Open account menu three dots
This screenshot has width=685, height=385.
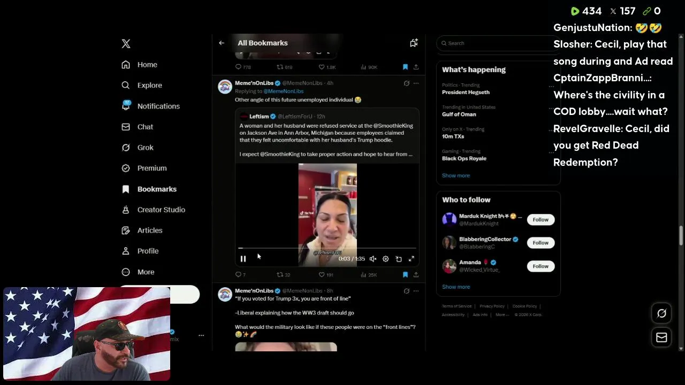[201, 335]
